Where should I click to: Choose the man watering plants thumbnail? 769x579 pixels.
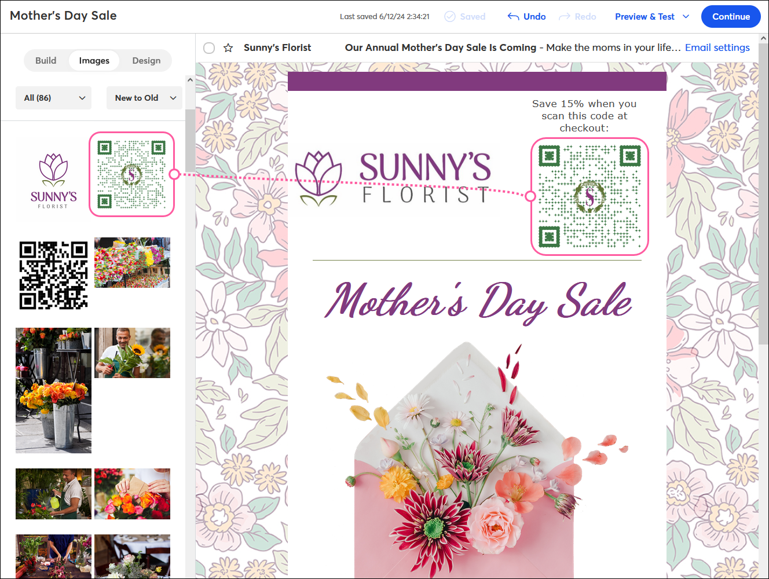click(x=53, y=493)
